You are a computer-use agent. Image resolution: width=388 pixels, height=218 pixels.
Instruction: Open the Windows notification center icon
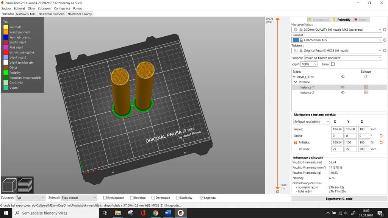pos(380,213)
